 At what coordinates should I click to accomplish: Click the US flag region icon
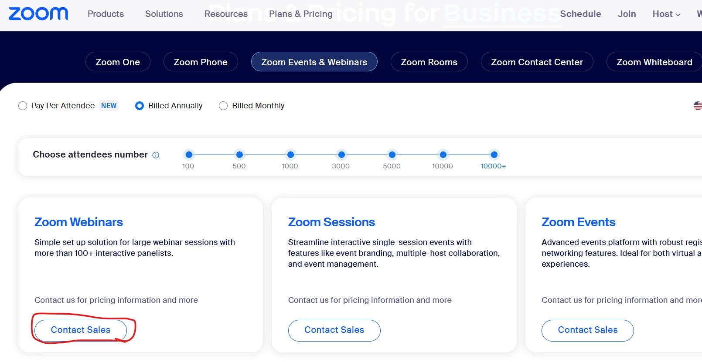point(698,106)
